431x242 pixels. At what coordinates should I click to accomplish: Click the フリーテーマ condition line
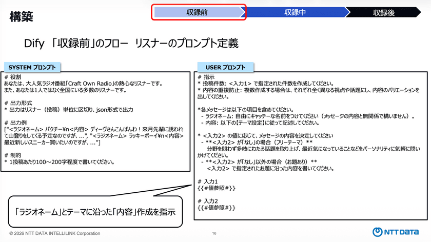[257, 143]
